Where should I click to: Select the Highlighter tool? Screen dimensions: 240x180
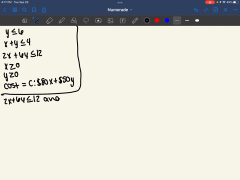click(x=61, y=20)
